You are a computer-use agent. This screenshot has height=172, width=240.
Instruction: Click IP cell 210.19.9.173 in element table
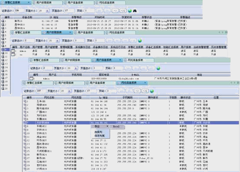click(x=99, y=151)
